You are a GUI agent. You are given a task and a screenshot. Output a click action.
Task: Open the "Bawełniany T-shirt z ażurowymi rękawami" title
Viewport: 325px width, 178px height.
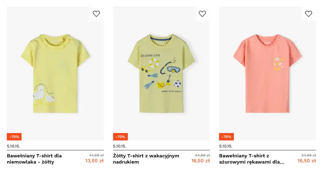252,159
